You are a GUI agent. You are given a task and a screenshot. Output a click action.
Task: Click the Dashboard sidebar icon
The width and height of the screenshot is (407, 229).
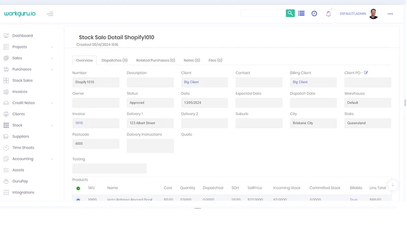[6, 36]
